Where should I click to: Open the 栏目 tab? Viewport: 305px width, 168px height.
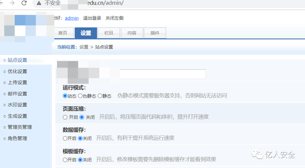[109, 33]
